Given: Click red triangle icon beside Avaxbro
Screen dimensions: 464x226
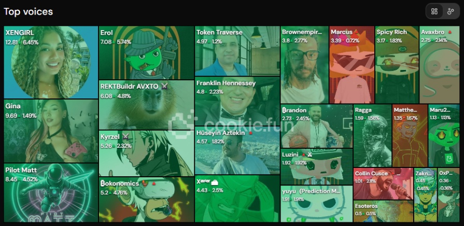Looking at the screenshot, I should 450,32.
